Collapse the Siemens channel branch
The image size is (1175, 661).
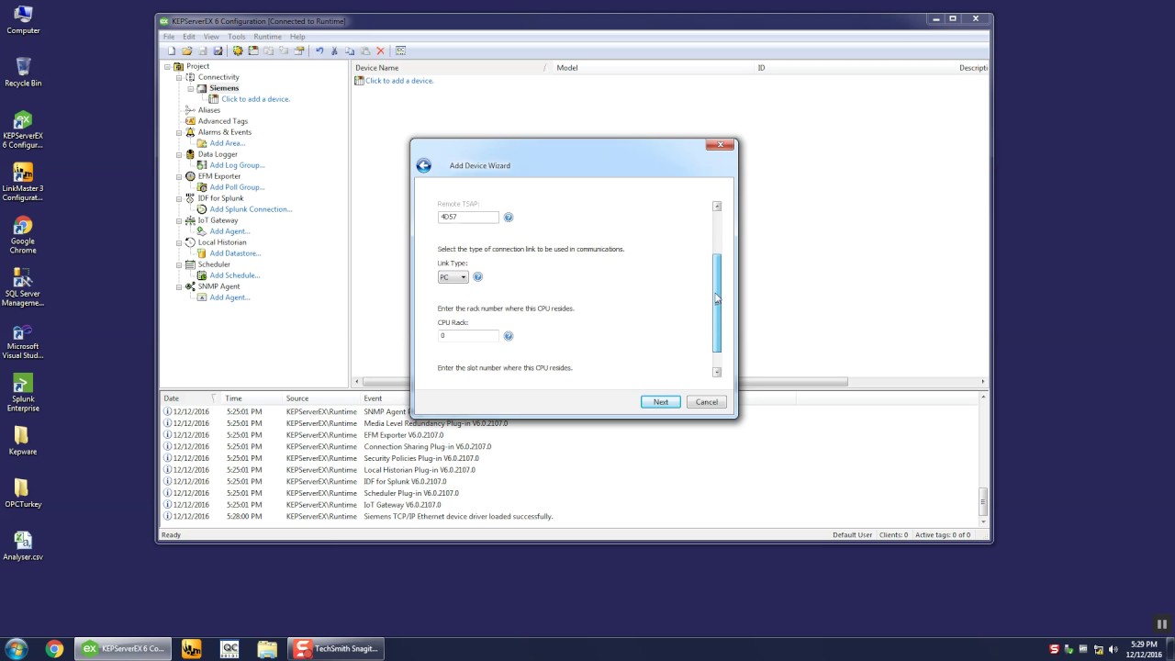click(191, 88)
